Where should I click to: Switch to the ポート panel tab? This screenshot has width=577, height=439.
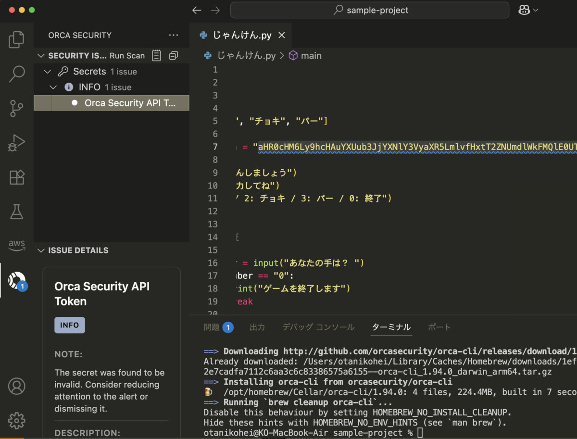(439, 327)
